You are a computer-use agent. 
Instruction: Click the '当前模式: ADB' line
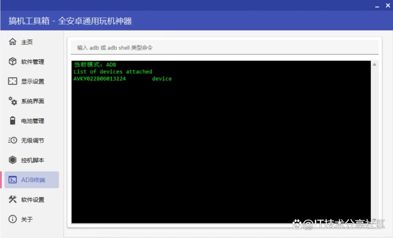(x=95, y=64)
